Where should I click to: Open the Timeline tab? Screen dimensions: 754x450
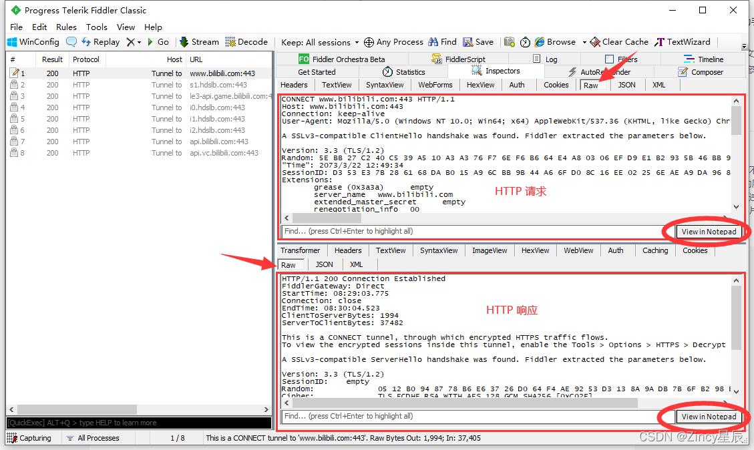point(703,59)
